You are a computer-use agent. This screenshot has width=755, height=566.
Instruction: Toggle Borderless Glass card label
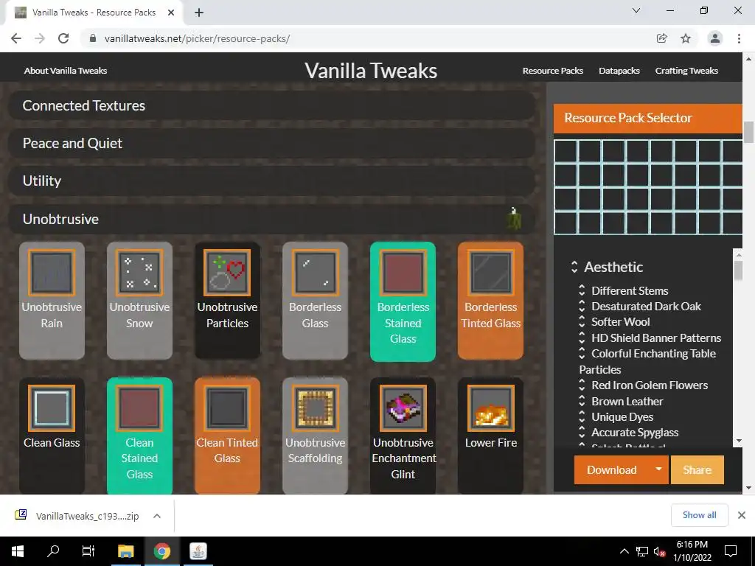(x=315, y=315)
